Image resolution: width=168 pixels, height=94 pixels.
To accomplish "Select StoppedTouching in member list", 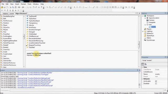I will (x=34, y=45).
